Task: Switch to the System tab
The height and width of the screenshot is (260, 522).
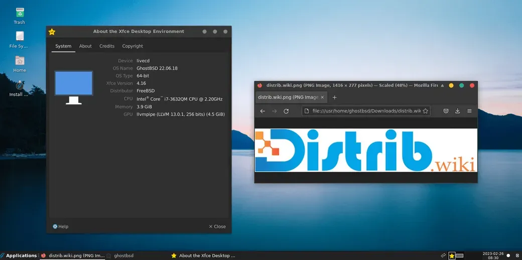Action: click(63, 46)
